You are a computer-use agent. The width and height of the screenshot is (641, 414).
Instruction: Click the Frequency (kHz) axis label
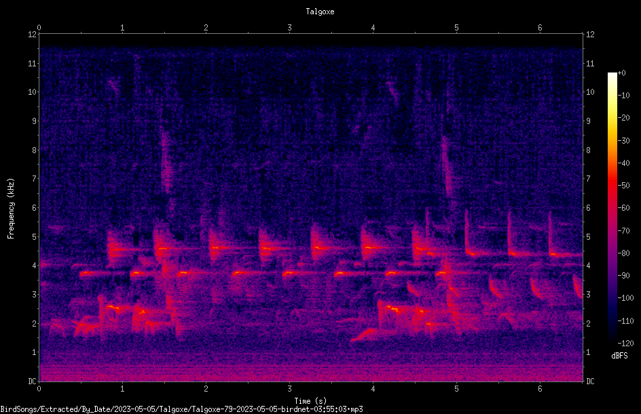(x=11, y=209)
